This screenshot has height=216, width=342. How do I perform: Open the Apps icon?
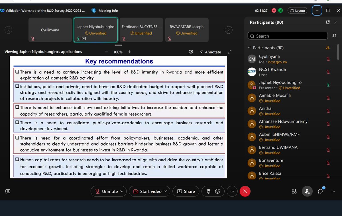pos(294,191)
